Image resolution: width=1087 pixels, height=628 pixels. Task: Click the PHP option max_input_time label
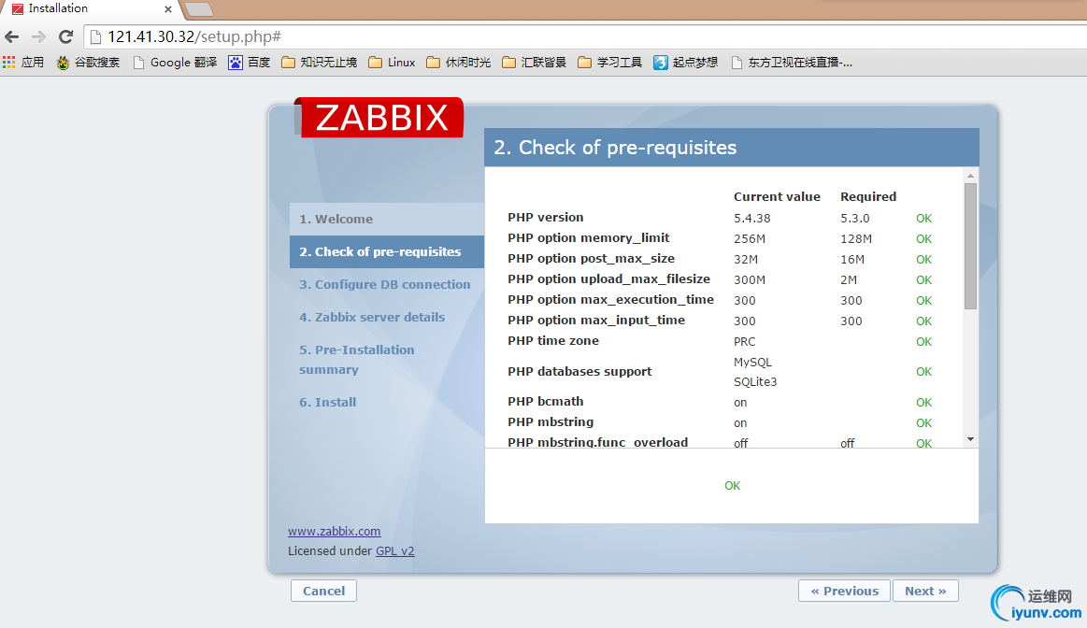click(596, 321)
